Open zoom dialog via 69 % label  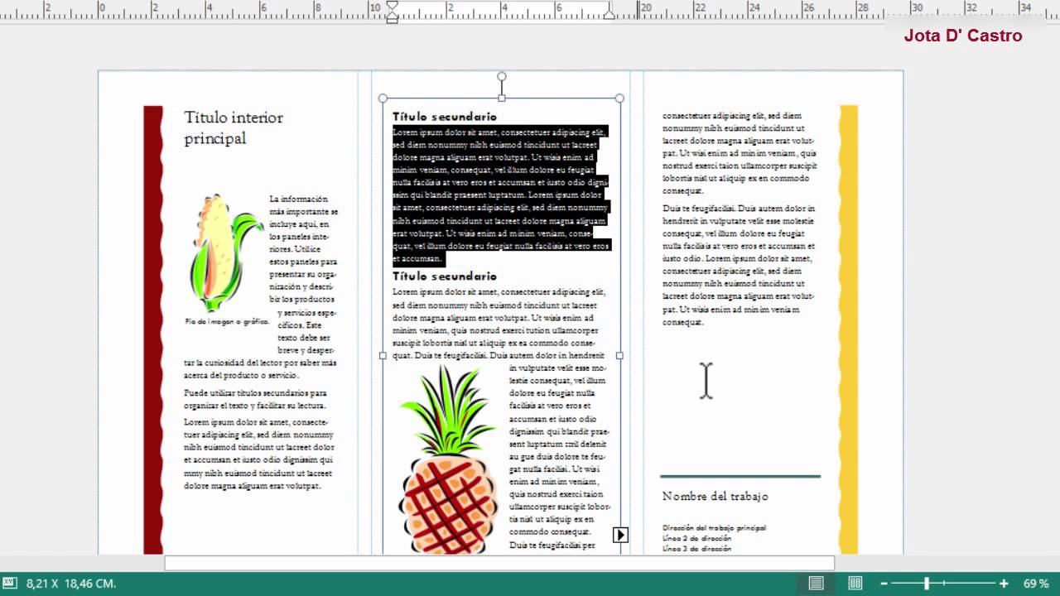[x=1036, y=584]
